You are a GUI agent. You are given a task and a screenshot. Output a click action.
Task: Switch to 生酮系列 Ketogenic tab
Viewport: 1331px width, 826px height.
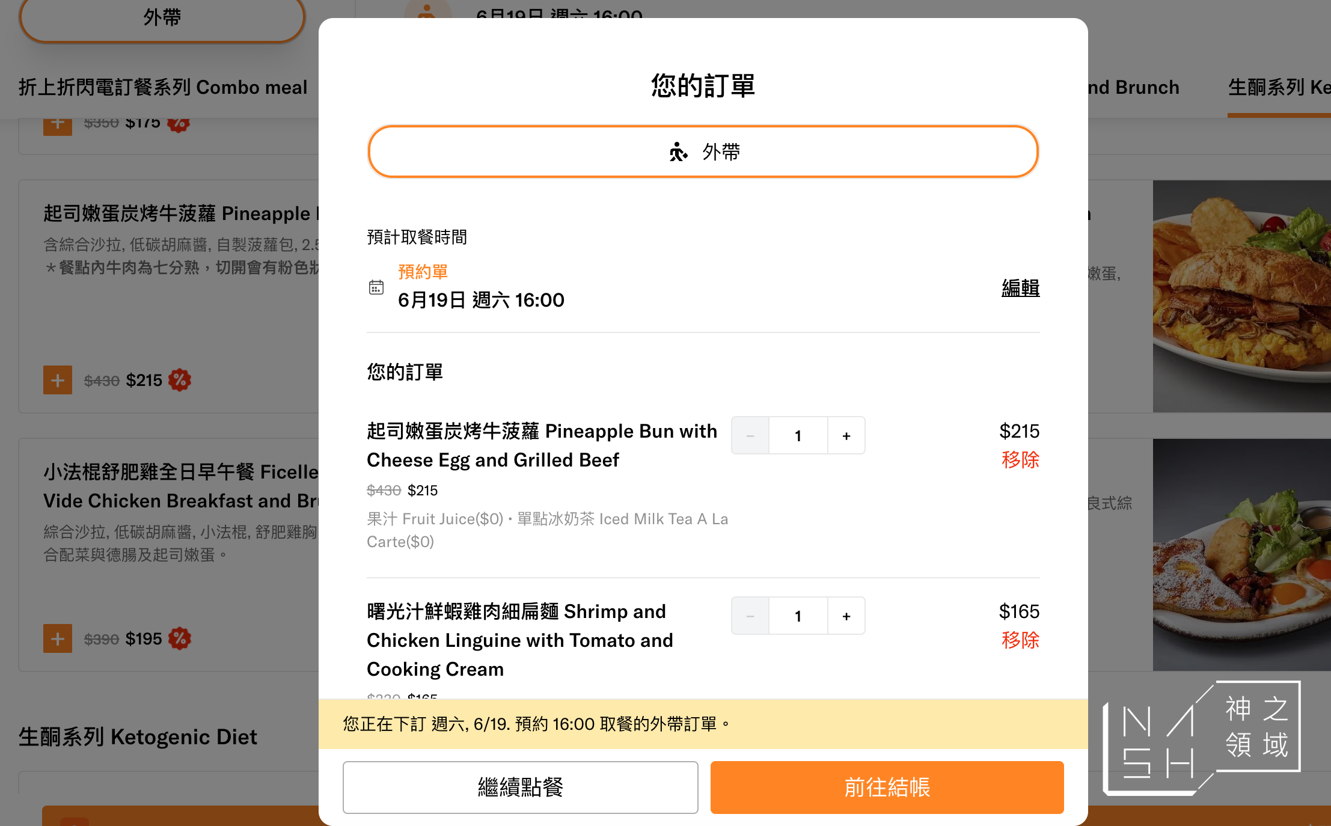[1279, 88]
